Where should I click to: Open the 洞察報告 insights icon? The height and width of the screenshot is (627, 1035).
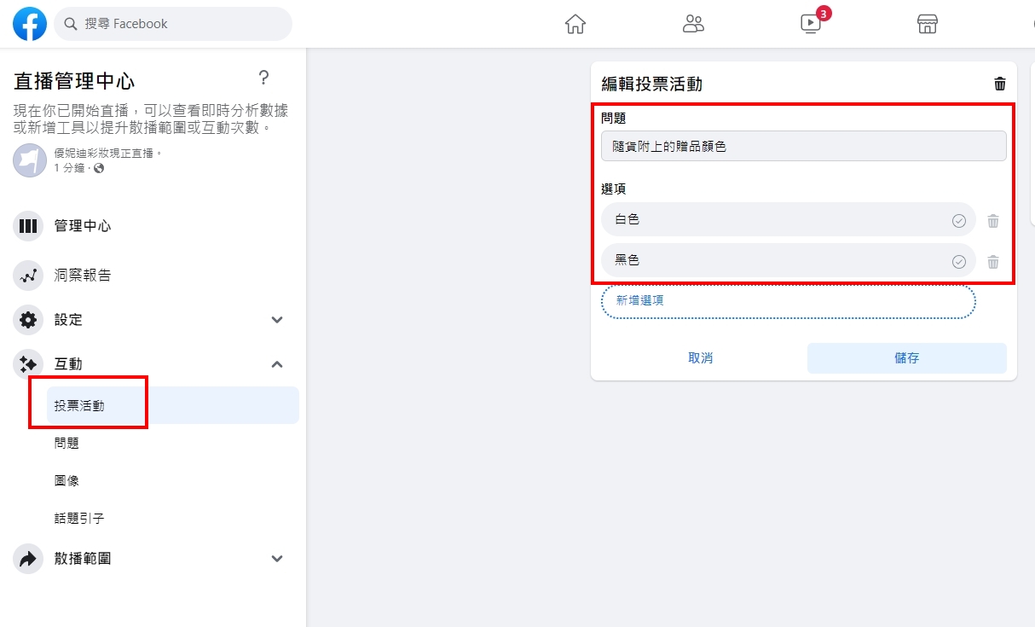(28, 275)
